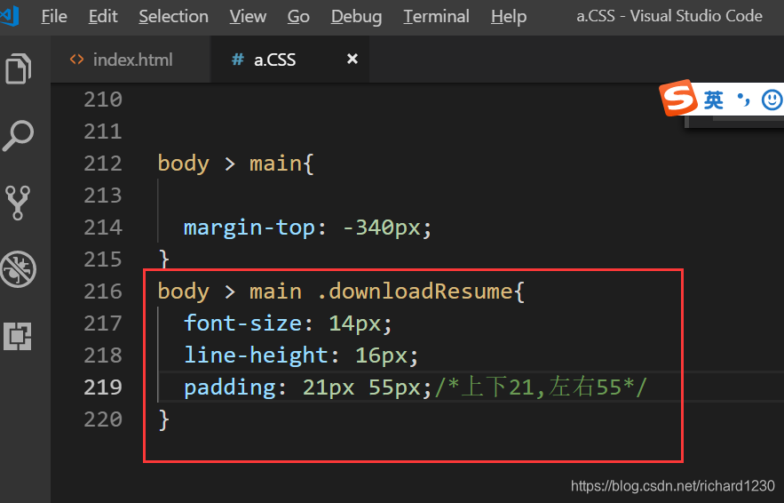Click the 'body > main{' selector on line 212

click(x=235, y=164)
